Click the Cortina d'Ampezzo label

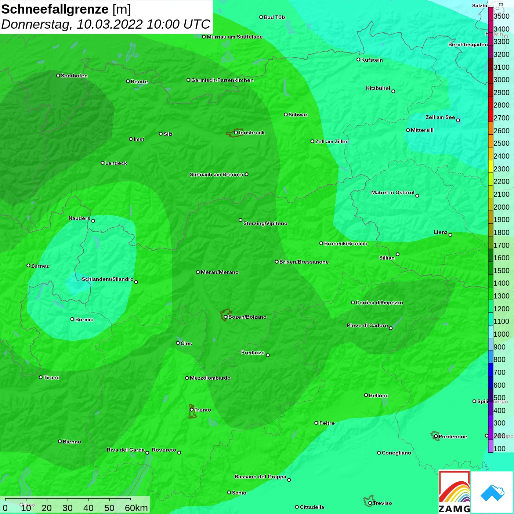[x=379, y=303]
